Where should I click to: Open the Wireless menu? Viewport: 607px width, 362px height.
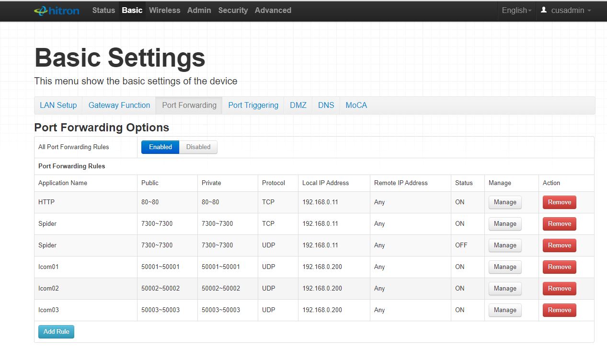[164, 11]
